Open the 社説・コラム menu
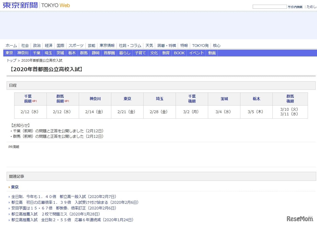The width and height of the screenshot is (317, 225). pos(130,46)
